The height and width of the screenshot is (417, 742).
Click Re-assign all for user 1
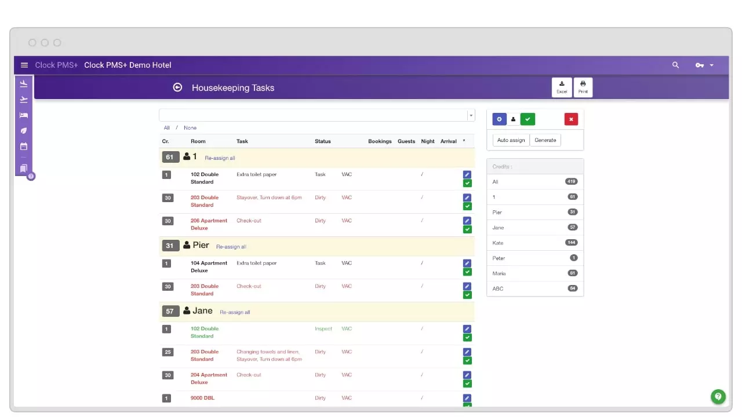click(220, 158)
